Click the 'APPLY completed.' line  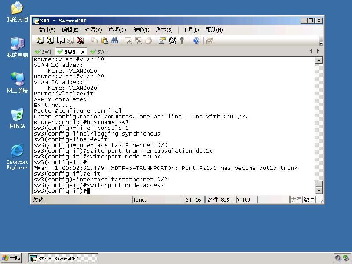(x=62, y=99)
